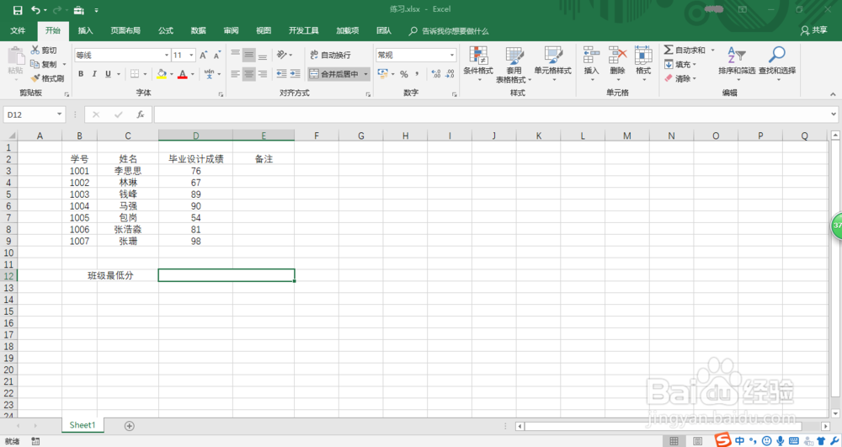
Task: Expand the formula bar chevron
Action: (x=834, y=114)
